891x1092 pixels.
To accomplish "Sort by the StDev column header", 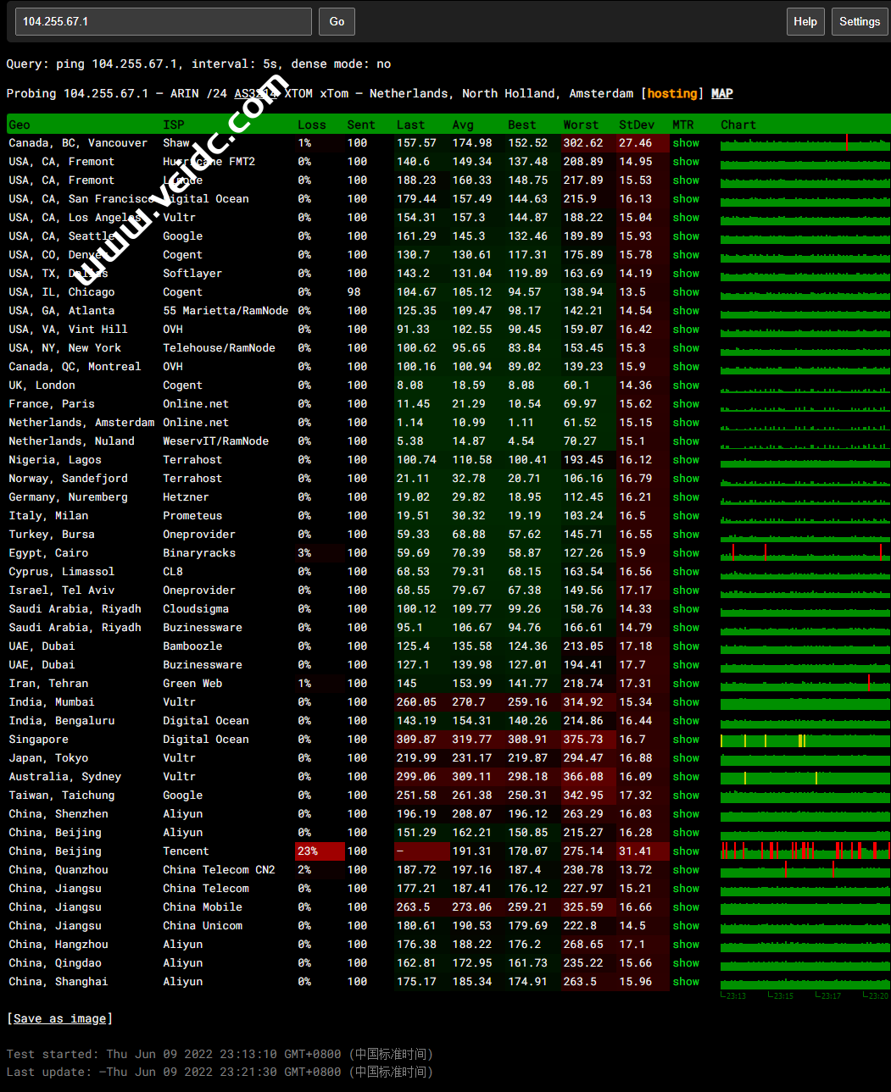I will [637, 125].
